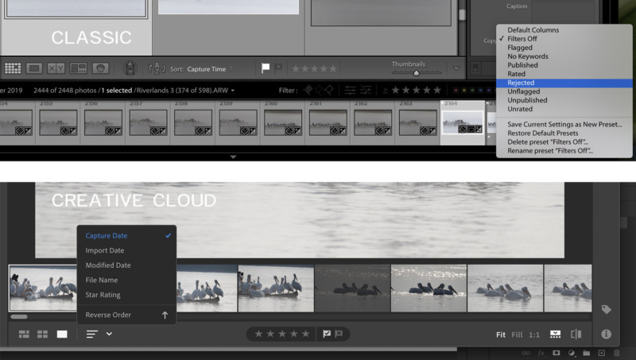Filter by five stars in Filter bar
This screenshot has height=360, width=636.
(x=436, y=90)
